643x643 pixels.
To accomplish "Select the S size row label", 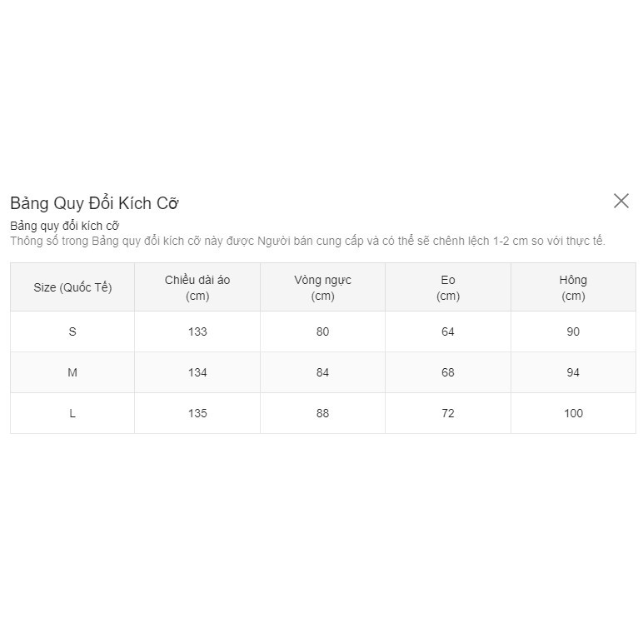I will pos(72,331).
